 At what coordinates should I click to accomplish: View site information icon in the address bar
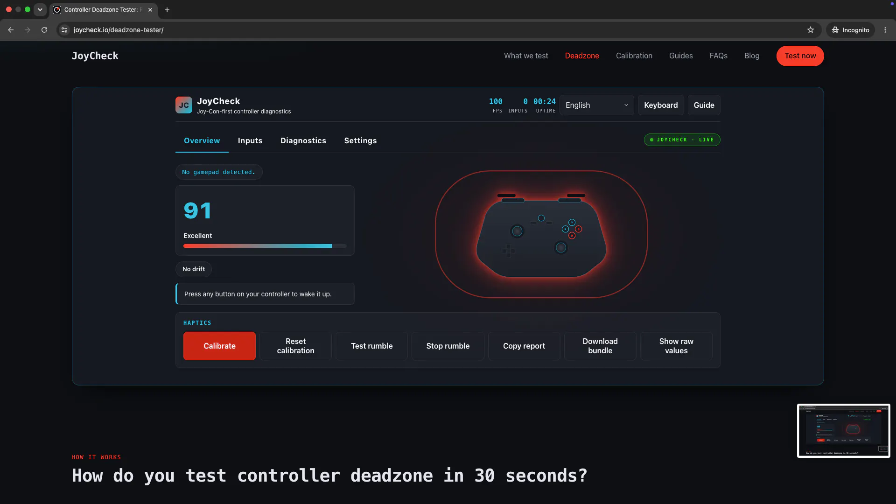(x=64, y=30)
